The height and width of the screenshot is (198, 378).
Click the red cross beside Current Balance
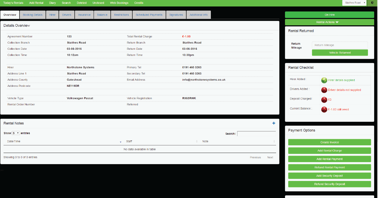click(x=324, y=109)
